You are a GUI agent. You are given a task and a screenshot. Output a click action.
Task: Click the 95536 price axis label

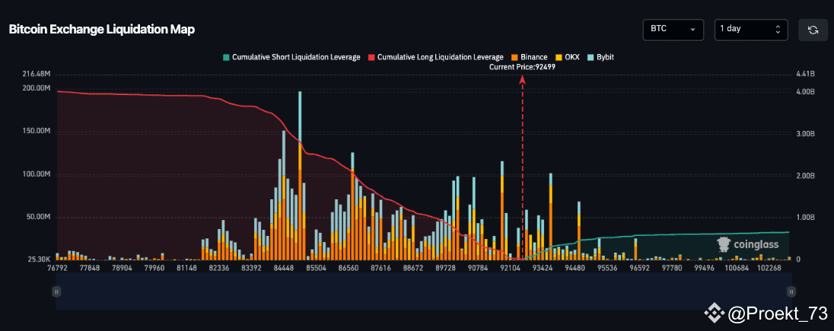coord(607,269)
